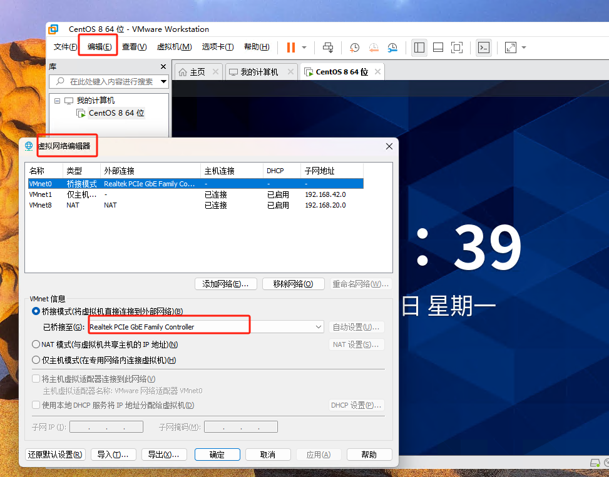This screenshot has width=609, height=477.
Task: Select the VMnet1 network row
Action: pyautogui.click(x=196, y=194)
